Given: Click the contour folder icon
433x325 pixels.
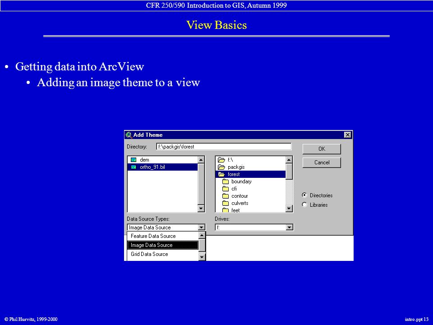Looking at the screenshot, I should pyautogui.click(x=226, y=195).
